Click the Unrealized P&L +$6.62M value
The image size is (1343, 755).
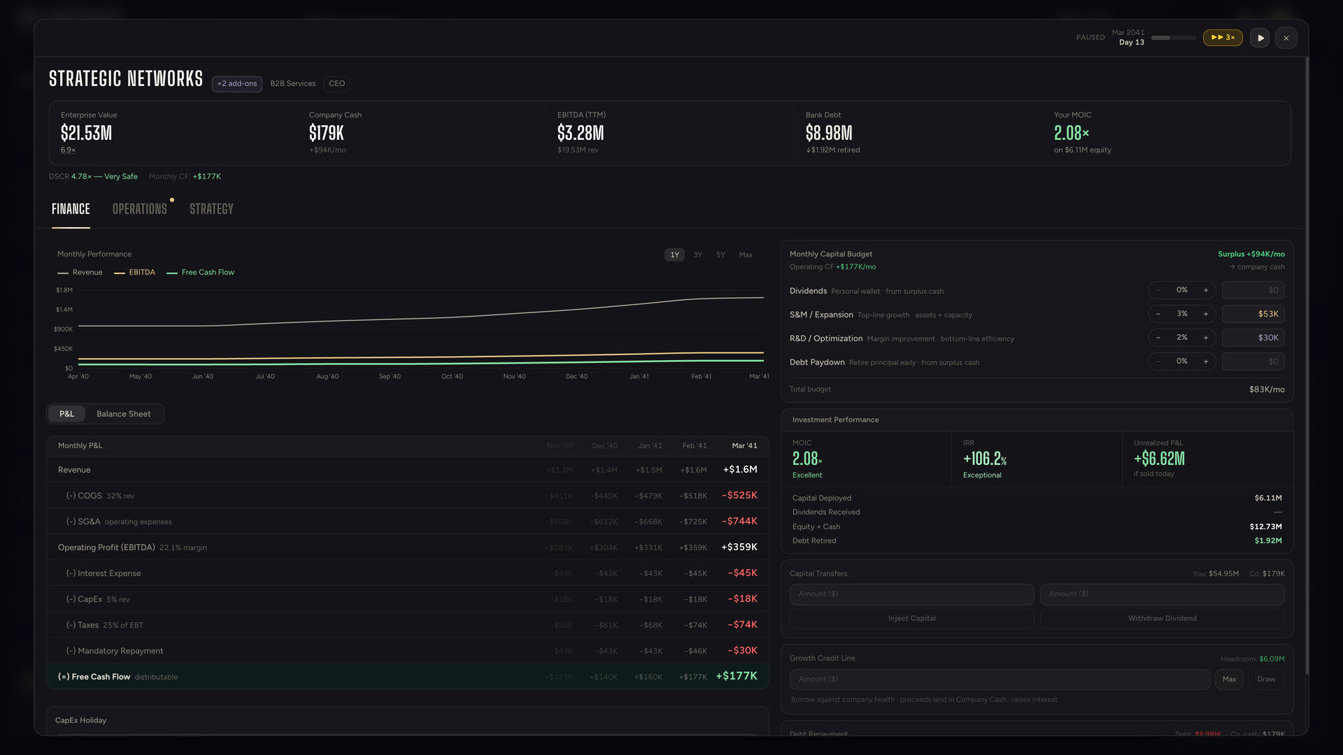pyautogui.click(x=1159, y=459)
